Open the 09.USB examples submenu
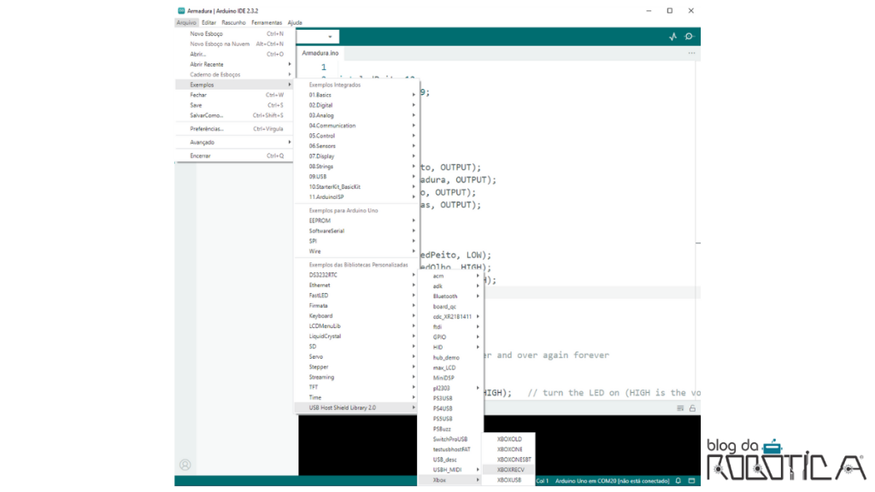The image size is (875, 492). (356, 177)
